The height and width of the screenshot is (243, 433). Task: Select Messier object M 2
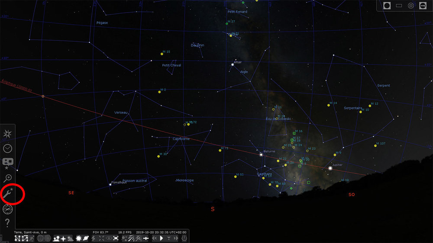159,92
